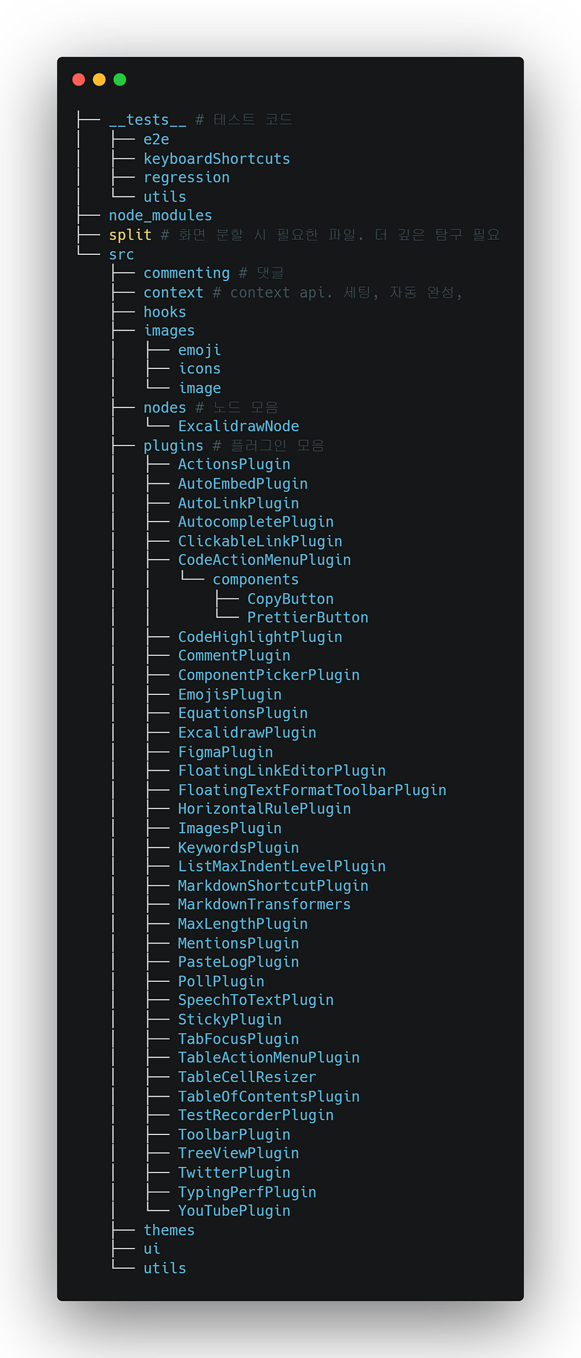Viewport: 581px width, 1358px height.
Task: Click the node_modules folder name
Action: point(161,216)
